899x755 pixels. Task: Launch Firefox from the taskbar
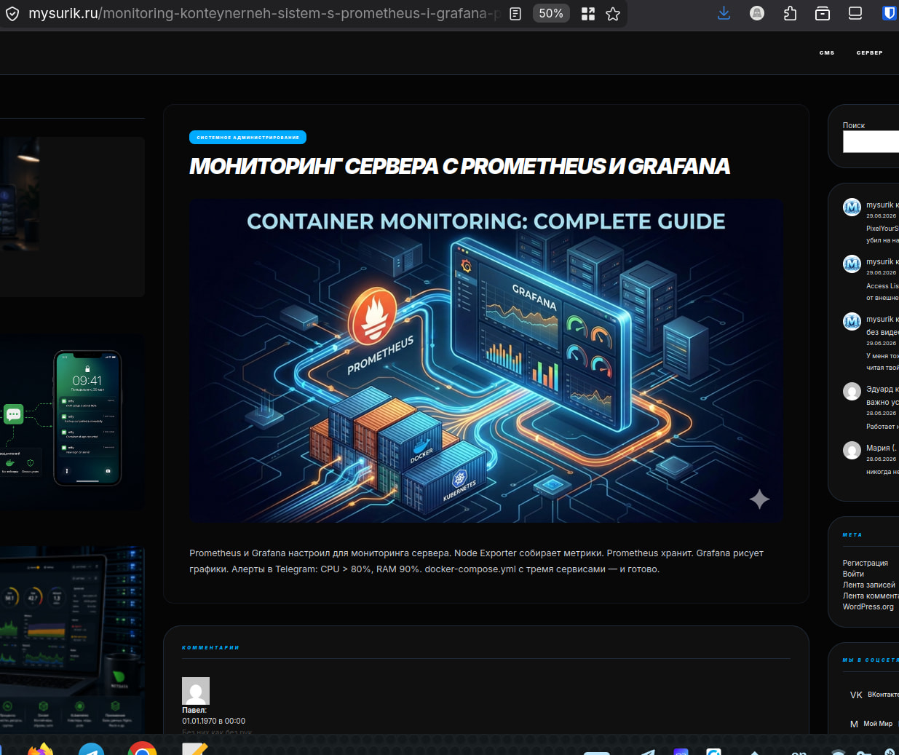pos(41,749)
